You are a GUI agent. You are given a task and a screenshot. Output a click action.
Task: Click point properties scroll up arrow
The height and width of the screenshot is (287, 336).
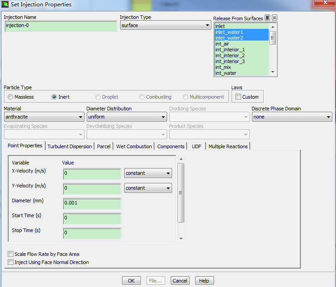(x=181, y=159)
